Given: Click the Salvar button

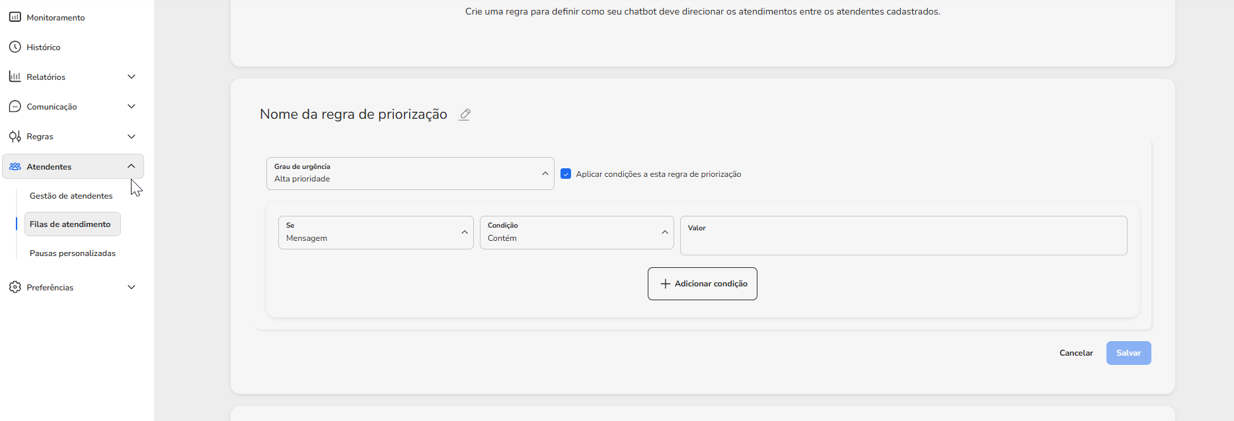Looking at the screenshot, I should click(x=1128, y=353).
